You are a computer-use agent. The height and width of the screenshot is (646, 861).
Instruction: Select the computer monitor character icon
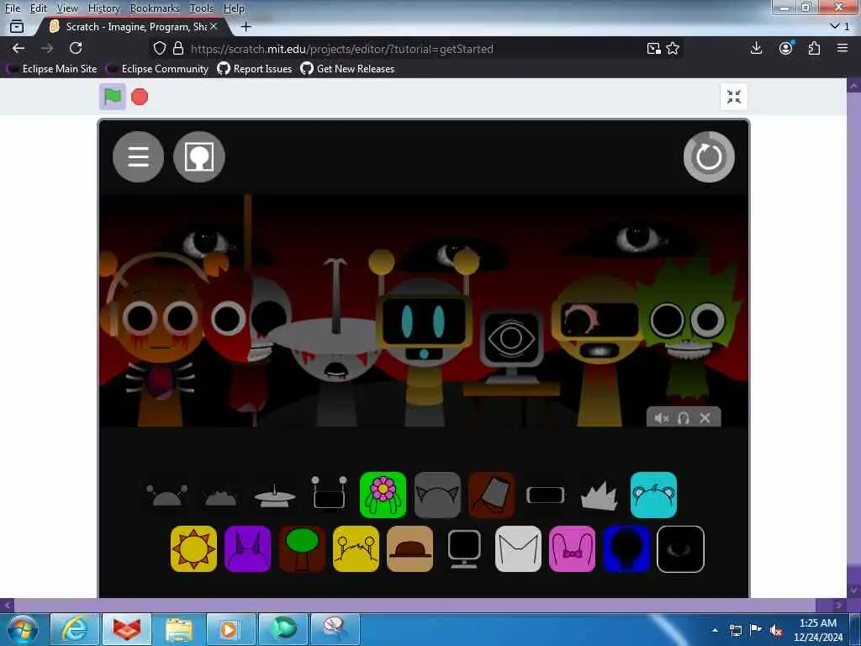[x=464, y=548]
